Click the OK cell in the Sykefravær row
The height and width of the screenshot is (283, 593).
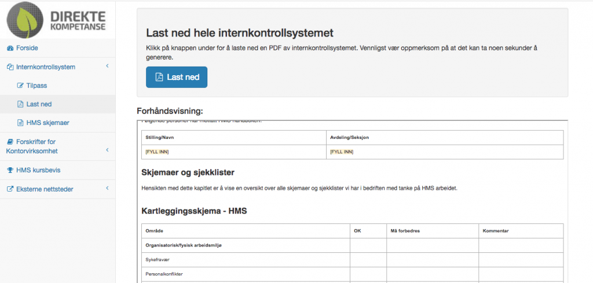(368, 260)
